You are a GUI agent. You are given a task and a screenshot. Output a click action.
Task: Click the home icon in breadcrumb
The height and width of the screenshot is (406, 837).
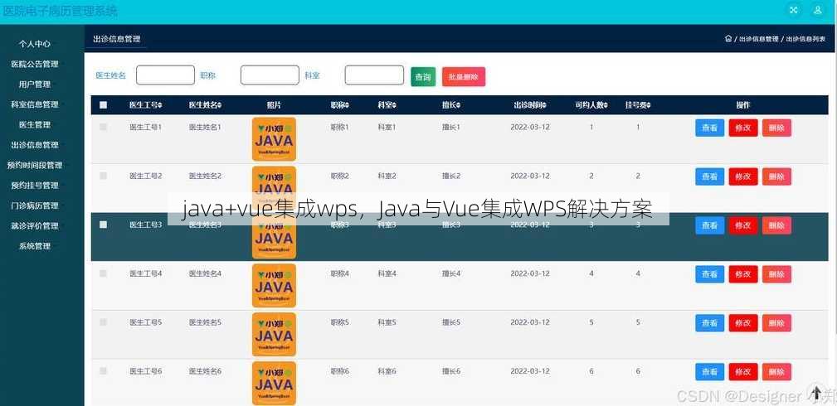click(x=728, y=39)
